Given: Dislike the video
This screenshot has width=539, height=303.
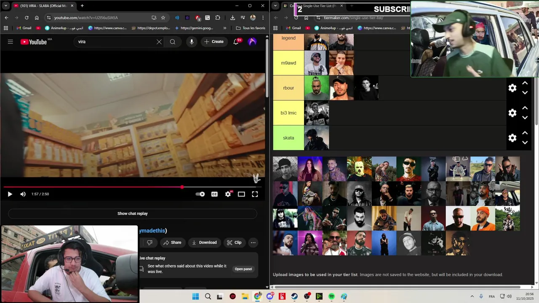Looking at the screenshot, I should pos(149,242).
